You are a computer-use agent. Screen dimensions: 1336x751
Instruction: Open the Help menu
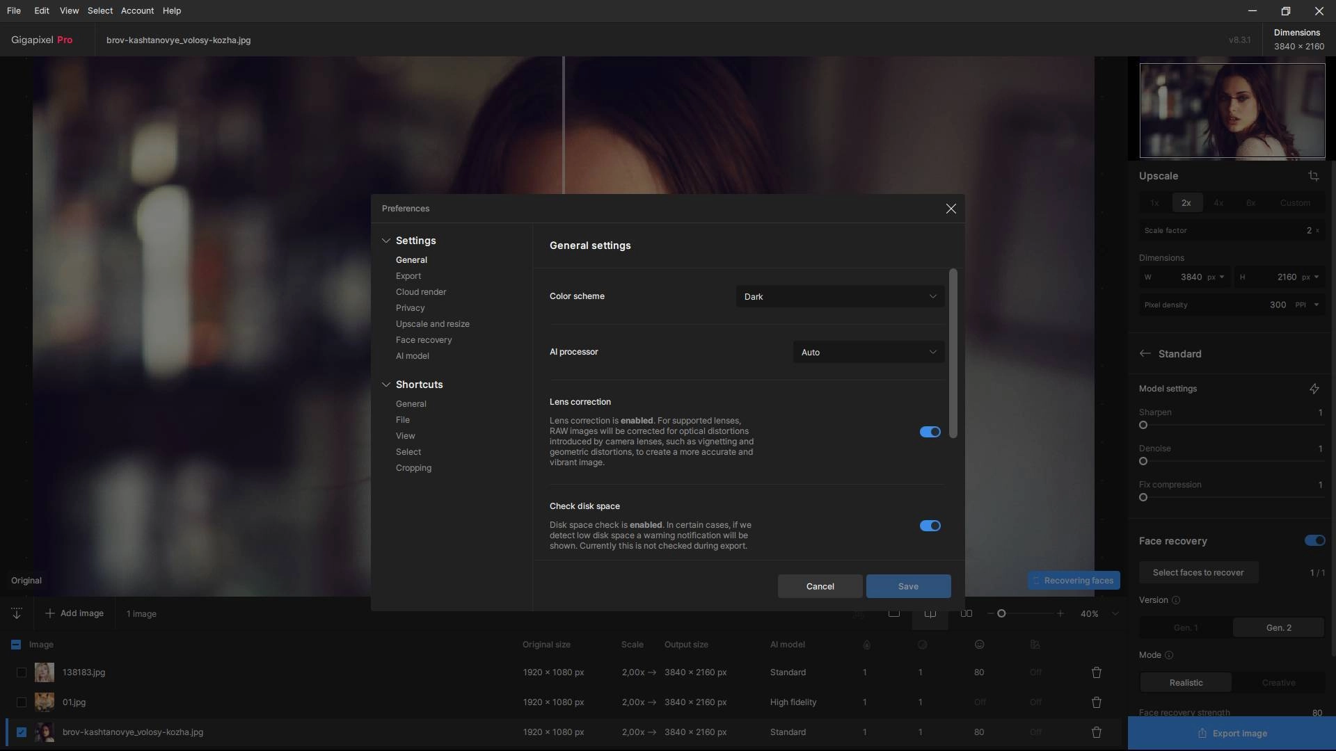(x=172, y=10)
